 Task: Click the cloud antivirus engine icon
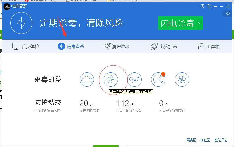[x=87, y=80]
